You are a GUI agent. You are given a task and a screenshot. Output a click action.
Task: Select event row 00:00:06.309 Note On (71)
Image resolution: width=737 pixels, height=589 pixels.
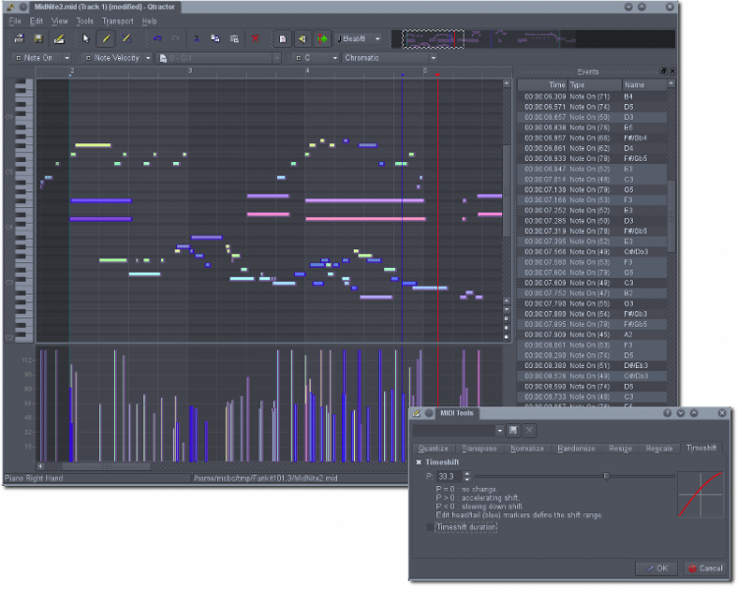coord(593,97)
